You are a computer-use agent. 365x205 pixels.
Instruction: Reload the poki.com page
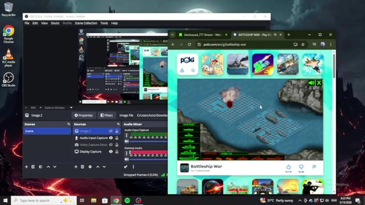click(x=189, y=44)
